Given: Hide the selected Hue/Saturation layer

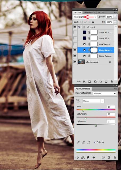Looking at the screenshot, I should click(75, 50).
